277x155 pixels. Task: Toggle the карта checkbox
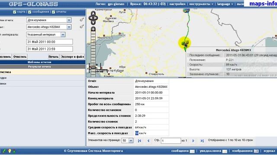[14, 12]
